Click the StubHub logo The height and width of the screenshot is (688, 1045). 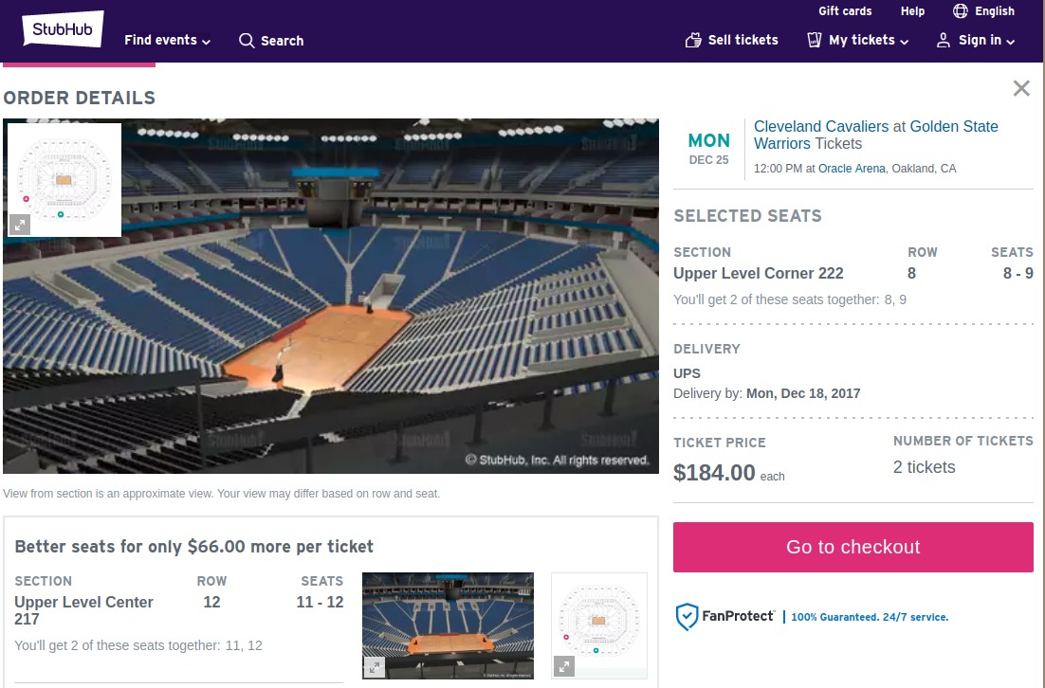(63, 29)
